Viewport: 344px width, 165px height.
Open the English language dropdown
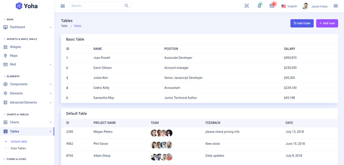(289, 6)
